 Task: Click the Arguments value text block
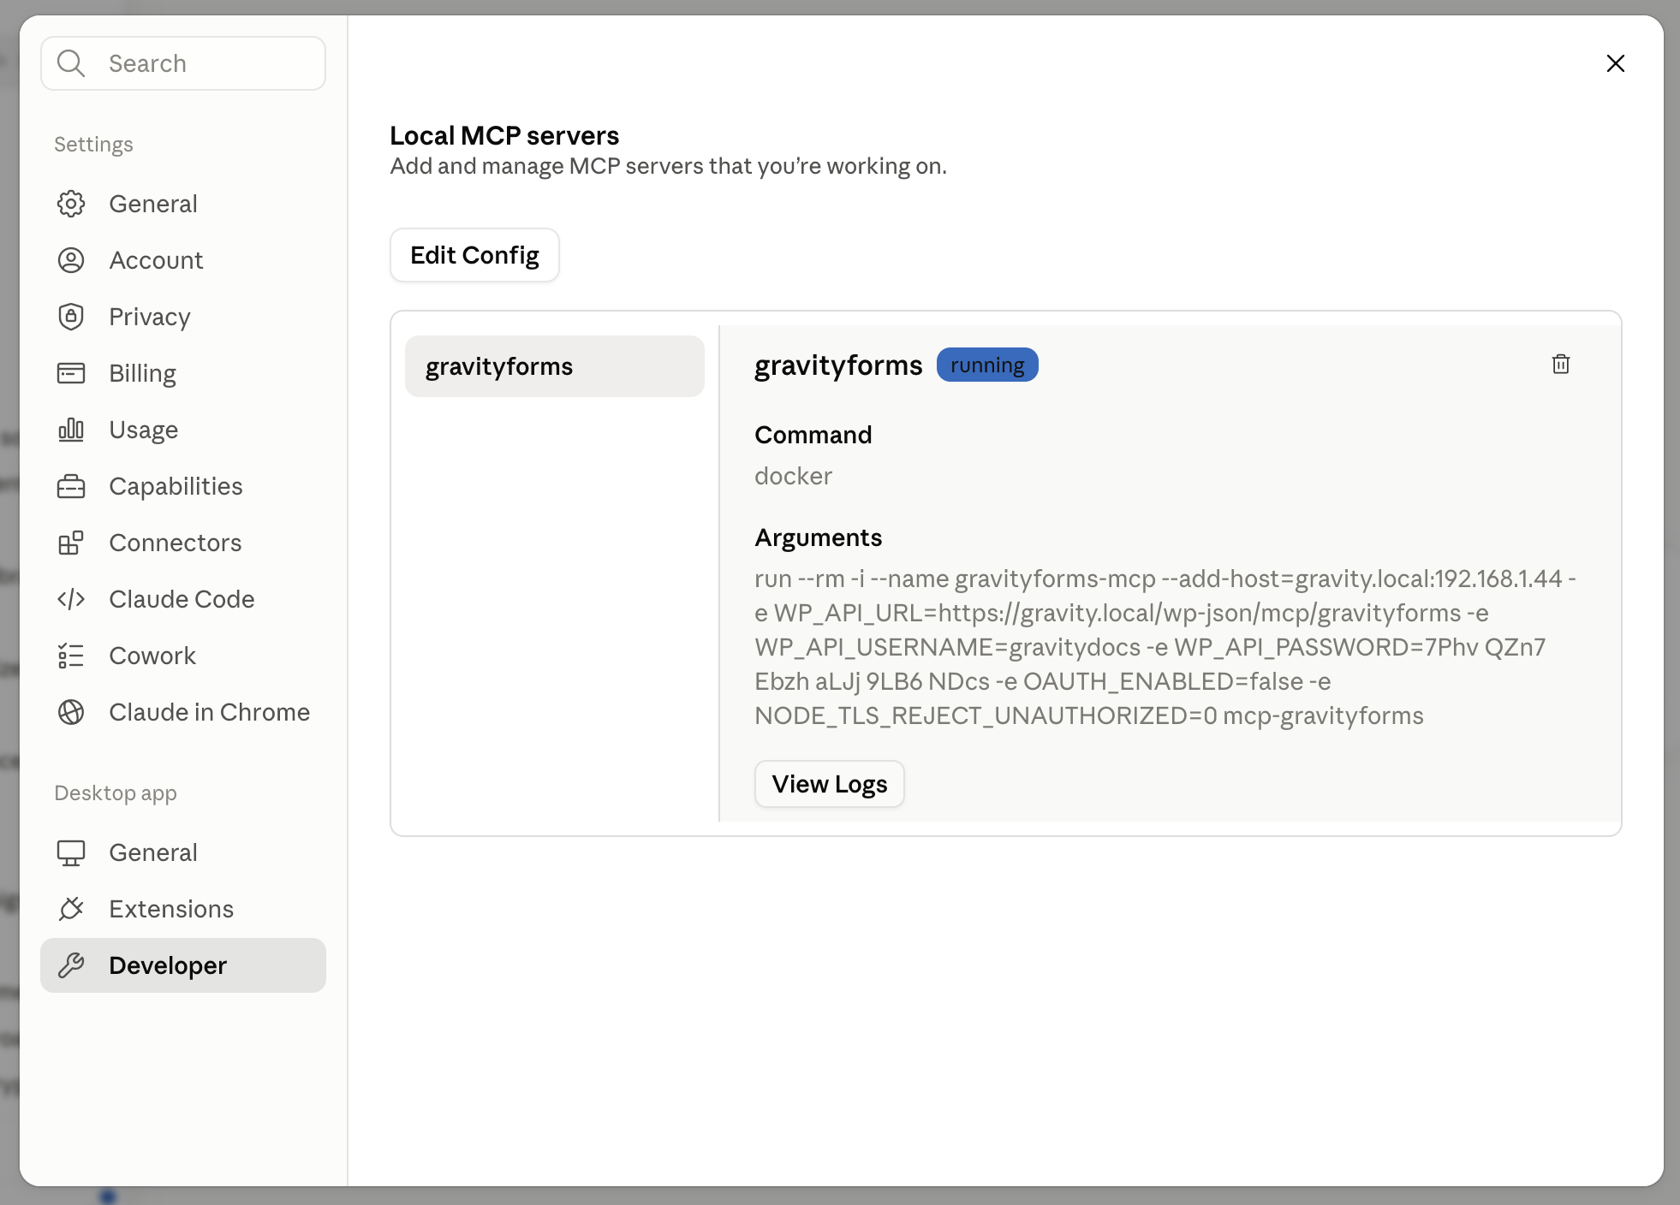1165,647
